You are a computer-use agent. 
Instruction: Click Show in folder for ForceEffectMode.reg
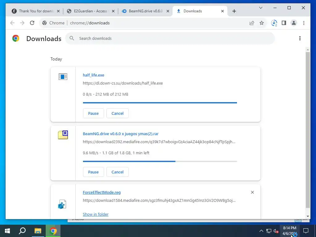pos(96,214)
